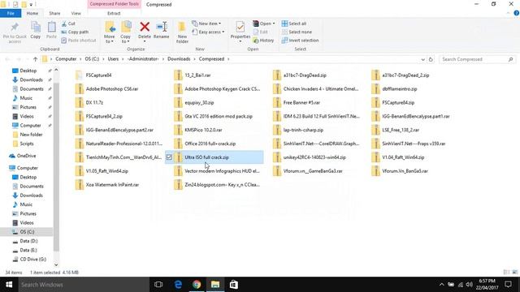520x292 pixels.
Task: Click the Compressed Folder Tools tab
Action: click(x=114, y=4)
